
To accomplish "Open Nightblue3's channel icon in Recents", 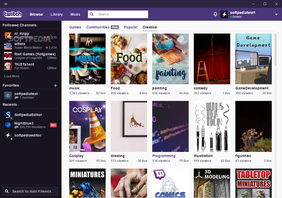I will point(7,125).
